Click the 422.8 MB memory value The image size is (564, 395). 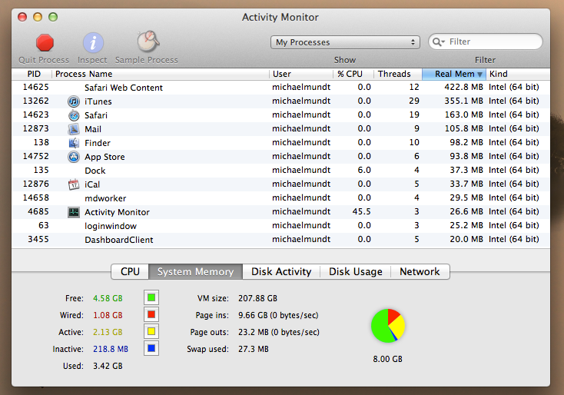[463, 88]
